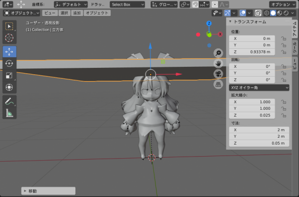Toggle viewport overlays display
The image size is (299, 197).
(x=243, y=13)
